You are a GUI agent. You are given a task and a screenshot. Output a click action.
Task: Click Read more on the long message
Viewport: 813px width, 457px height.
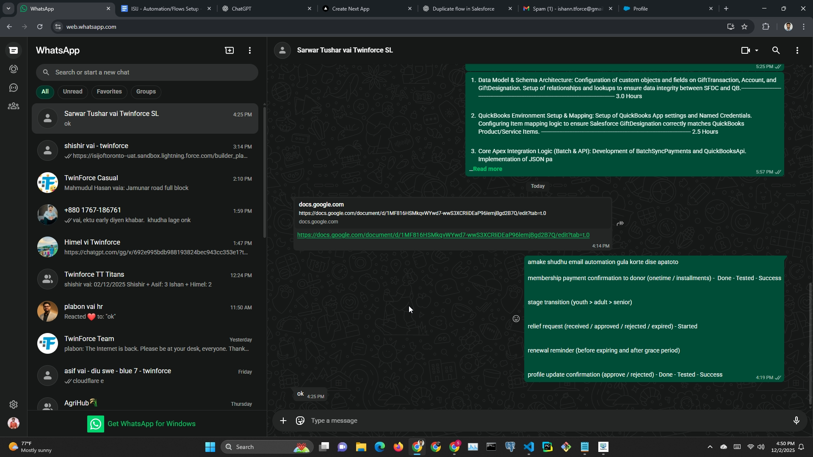(487, 169)
